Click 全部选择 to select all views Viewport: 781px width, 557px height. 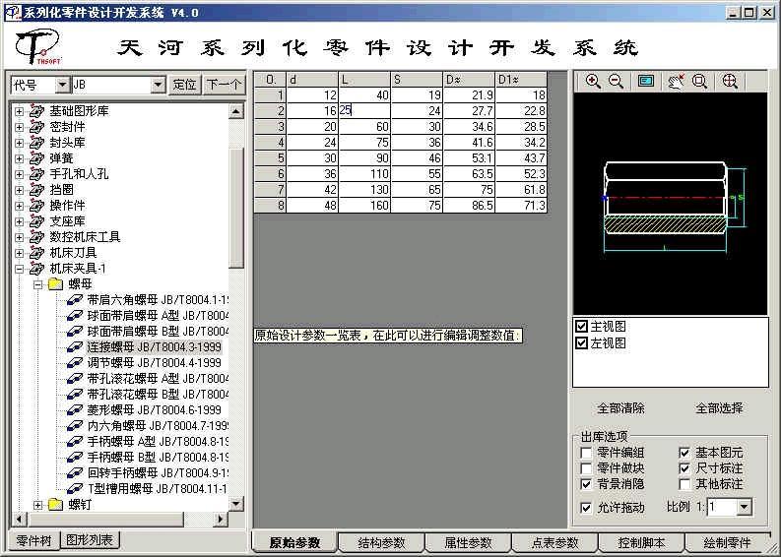pyautogui.click(x=719, y=408)
